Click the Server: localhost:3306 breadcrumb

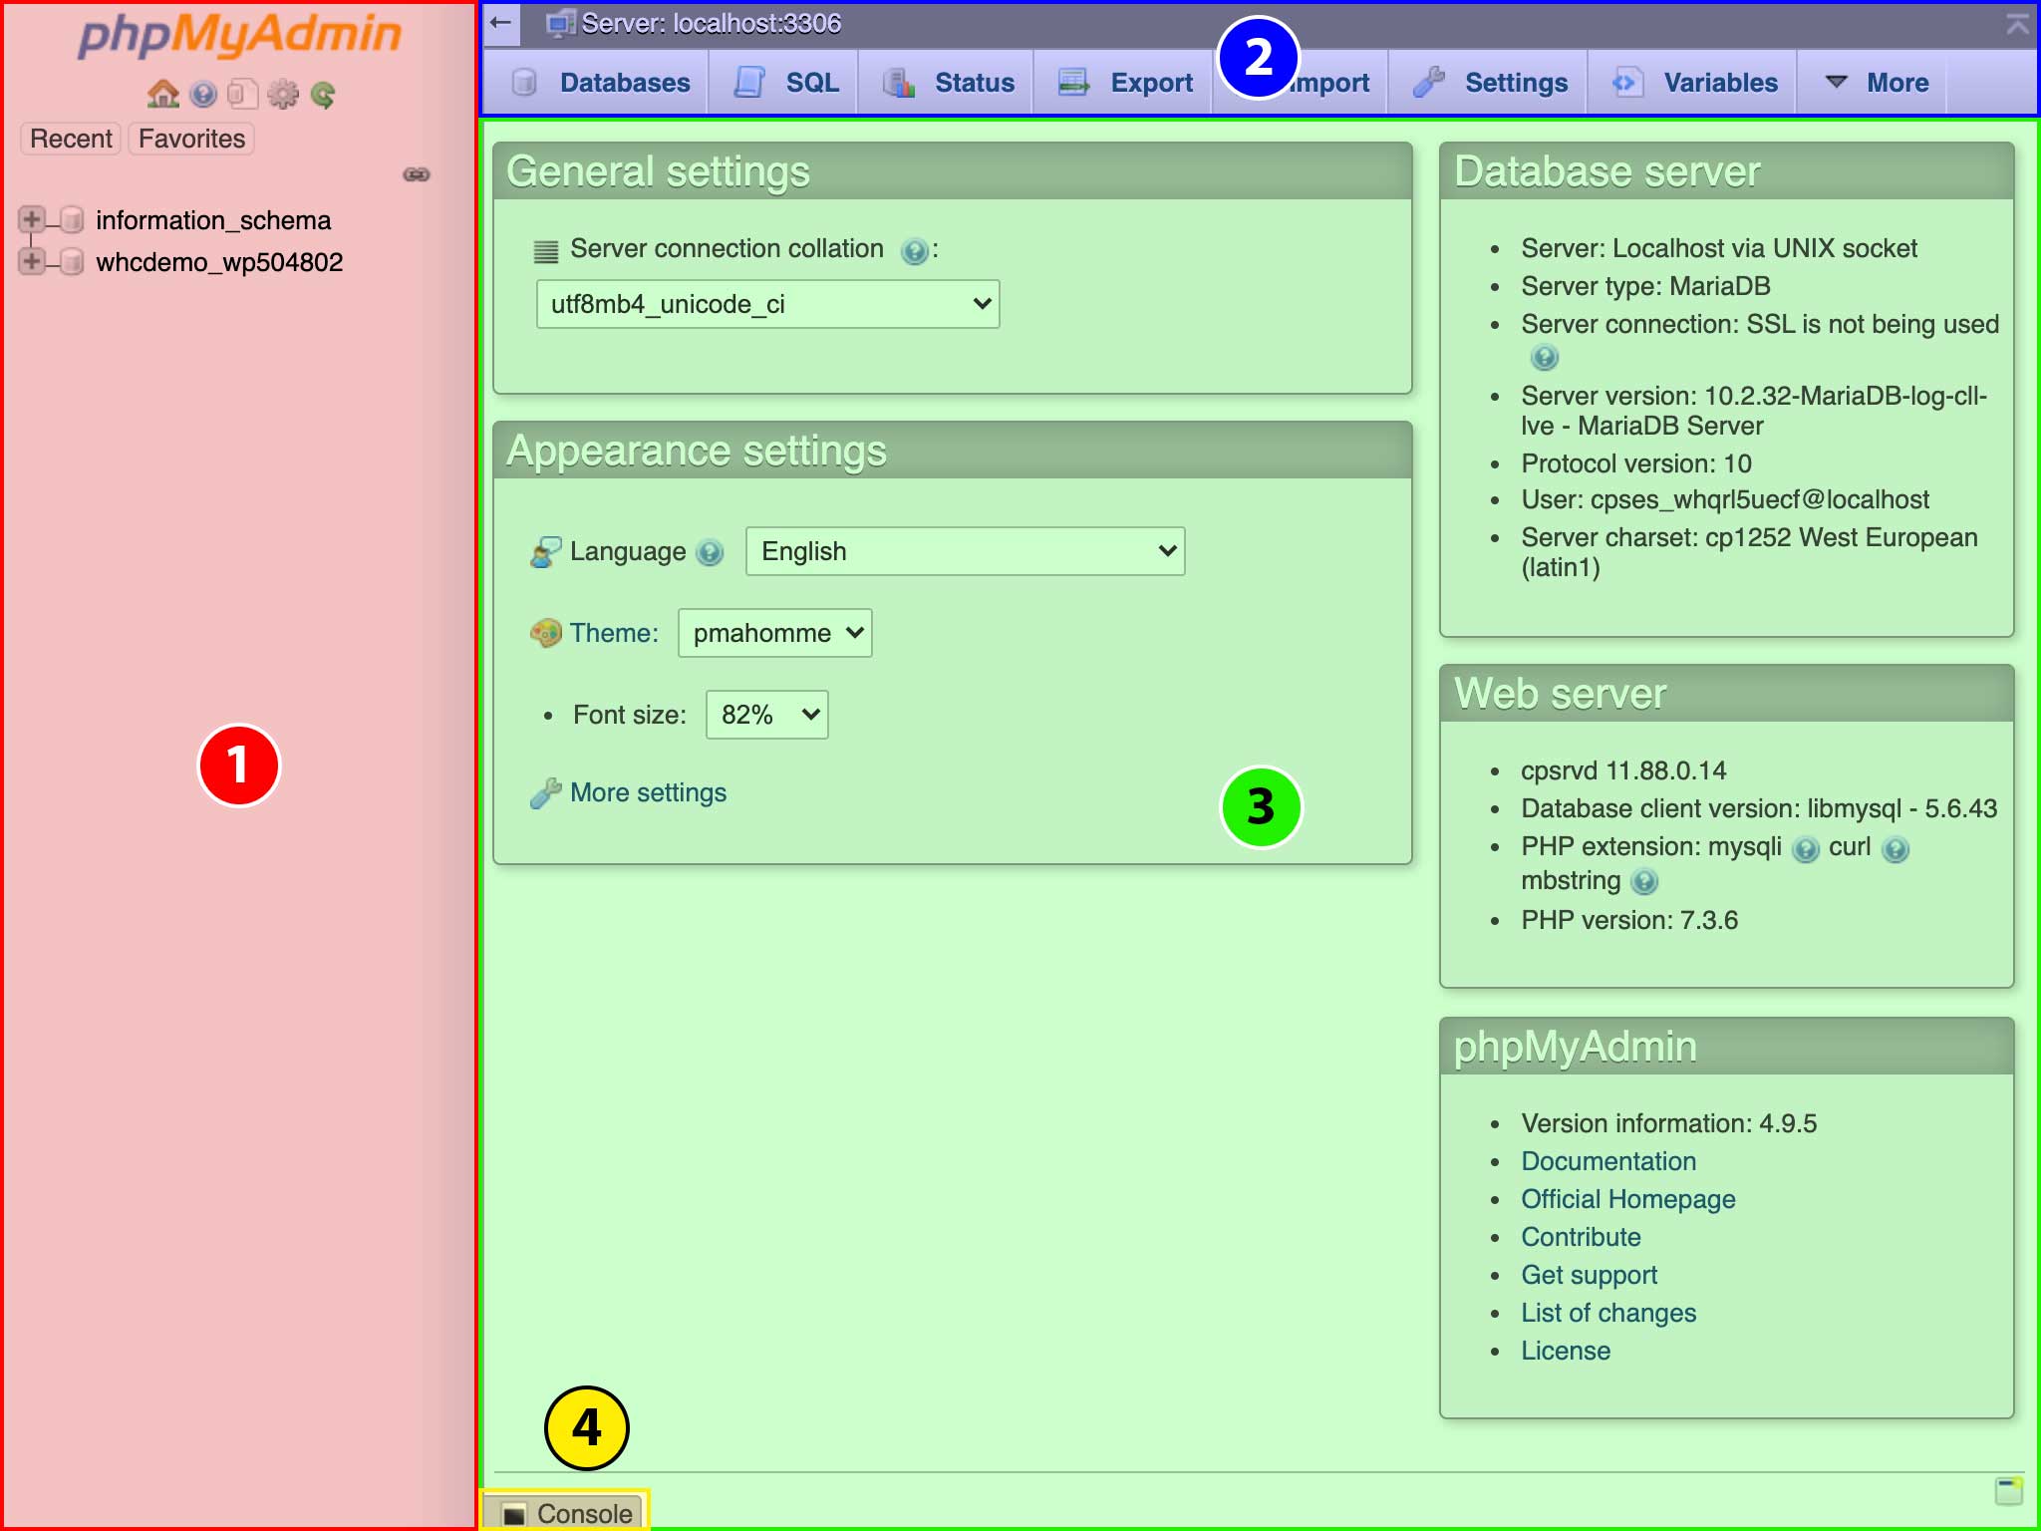pos(711,23)
